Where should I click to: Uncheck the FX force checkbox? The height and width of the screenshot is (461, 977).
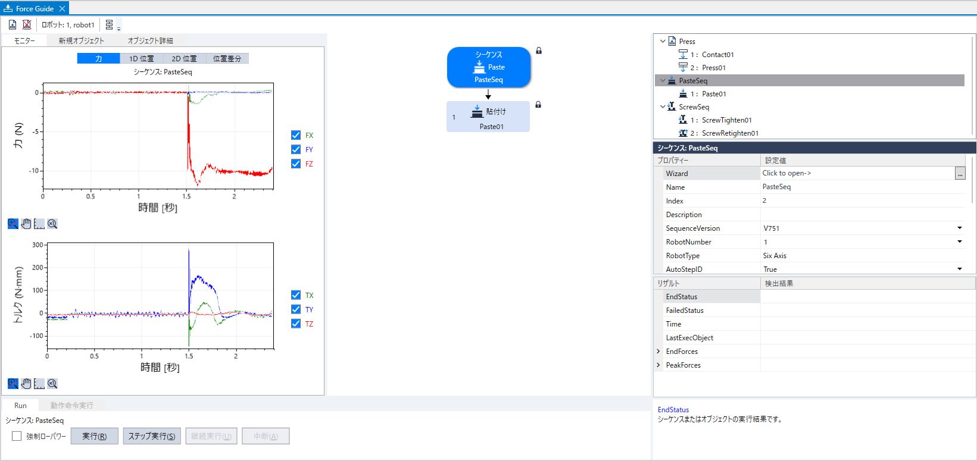click(296, 135)
